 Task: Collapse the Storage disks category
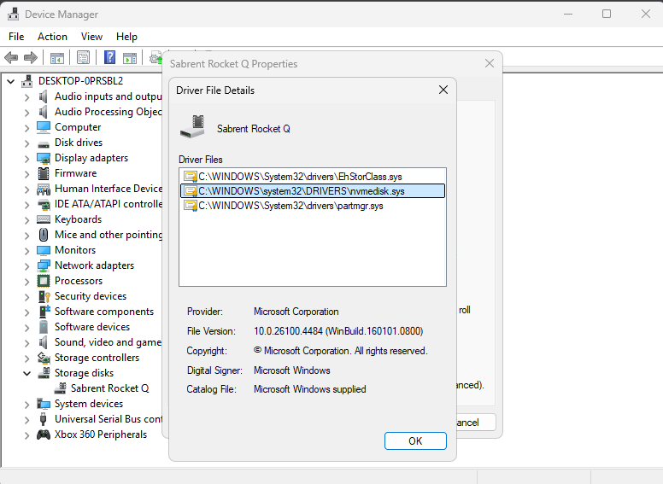[x=27, y=373]
